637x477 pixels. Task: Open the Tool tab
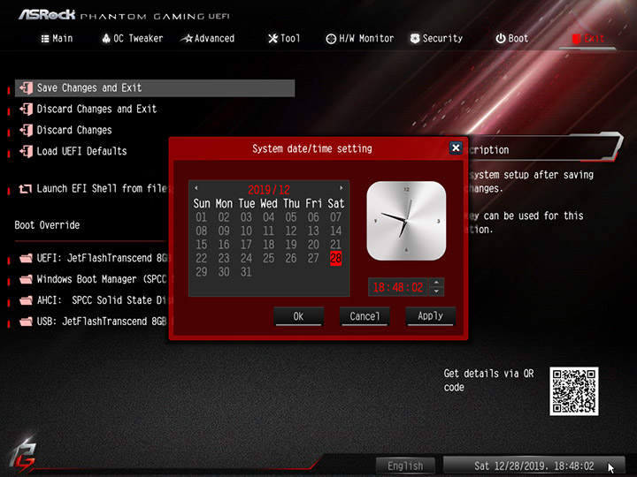coord(284,39)
